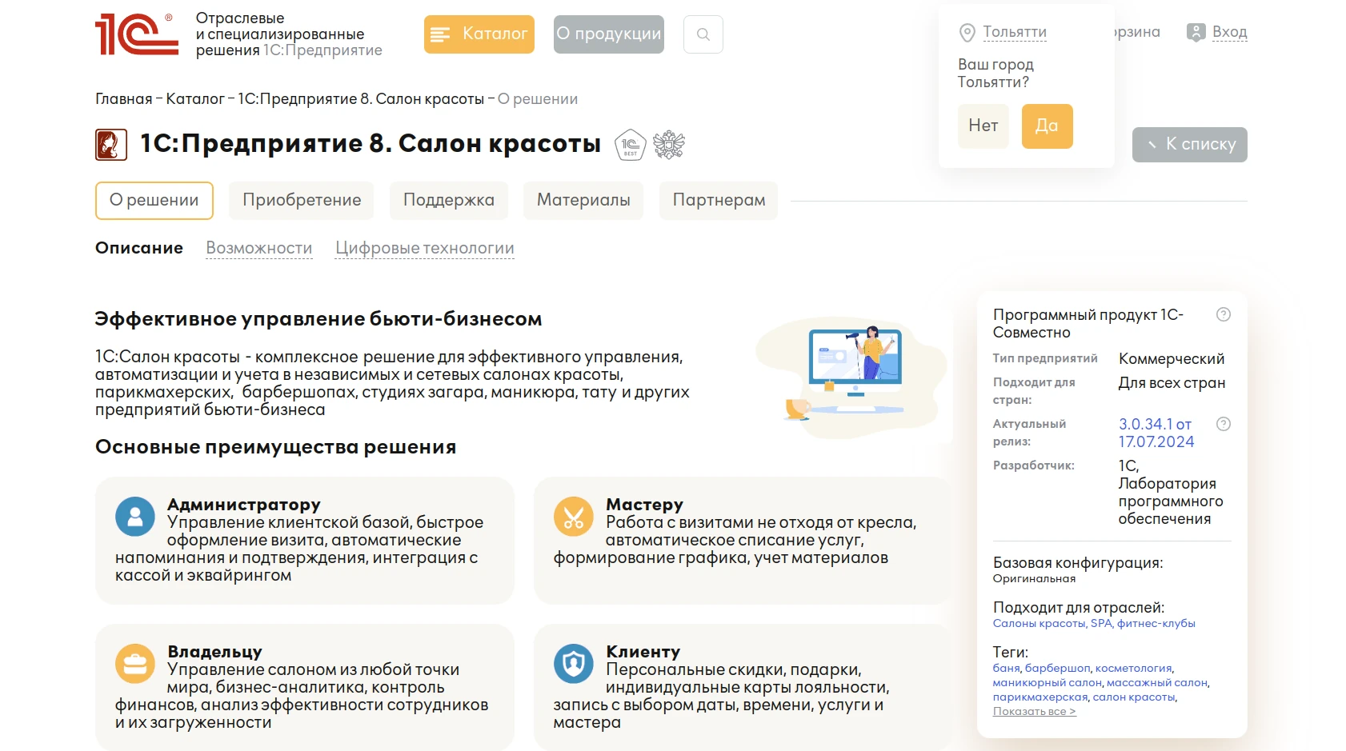Click the location pin icon near Тольятти
Image resolution: width=1346 pixels, height=751 pixels.
967,33
